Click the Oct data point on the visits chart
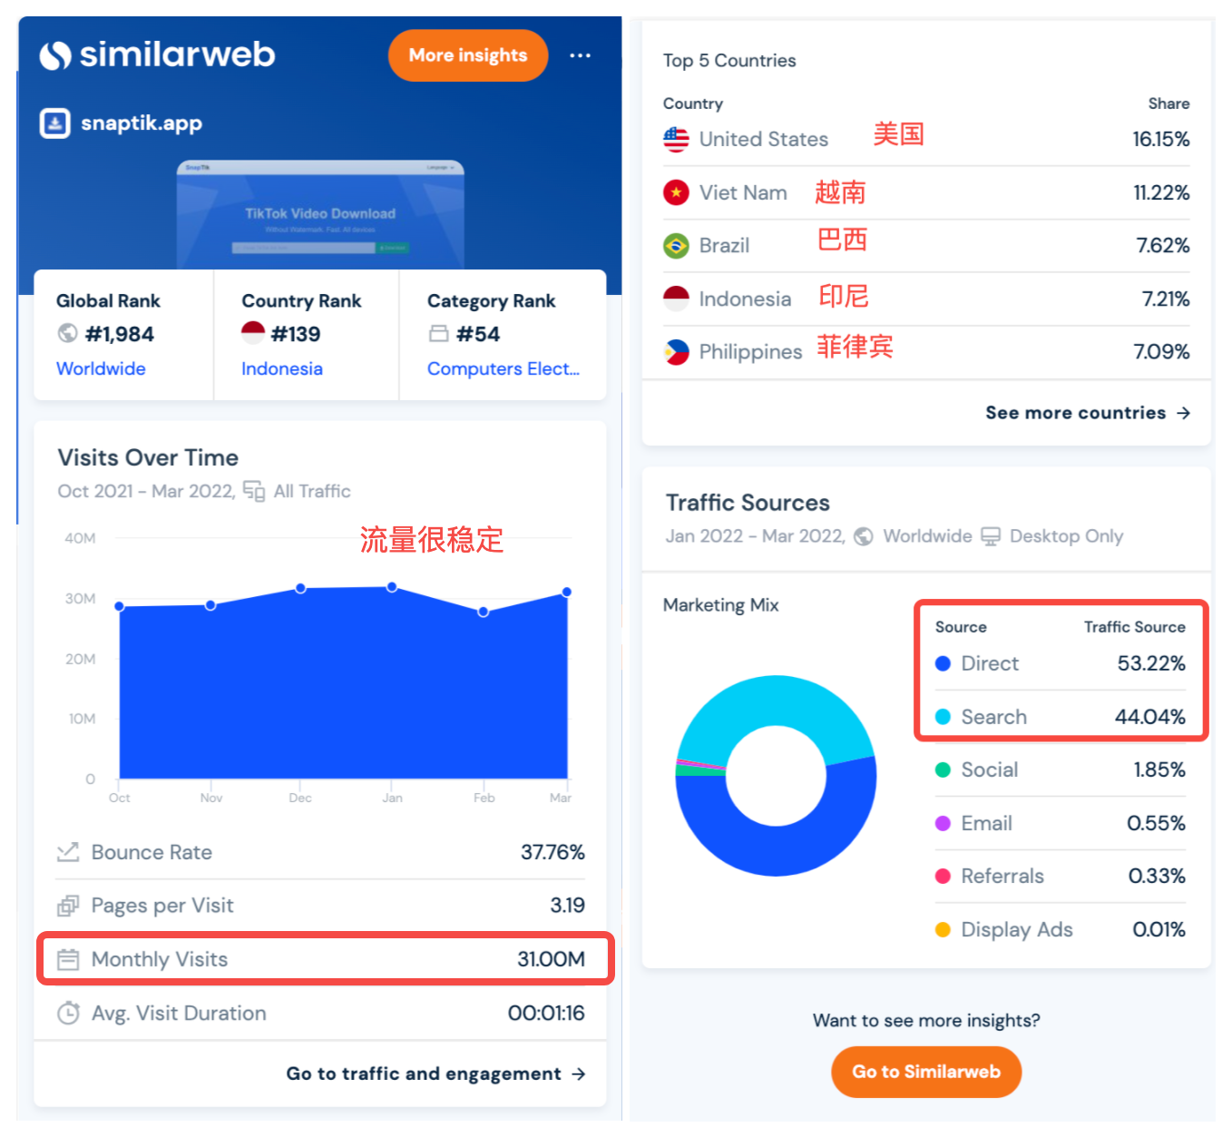The width and height of the screenshot is (1232, 1147). pyautogui.click(x=120, y=606)
